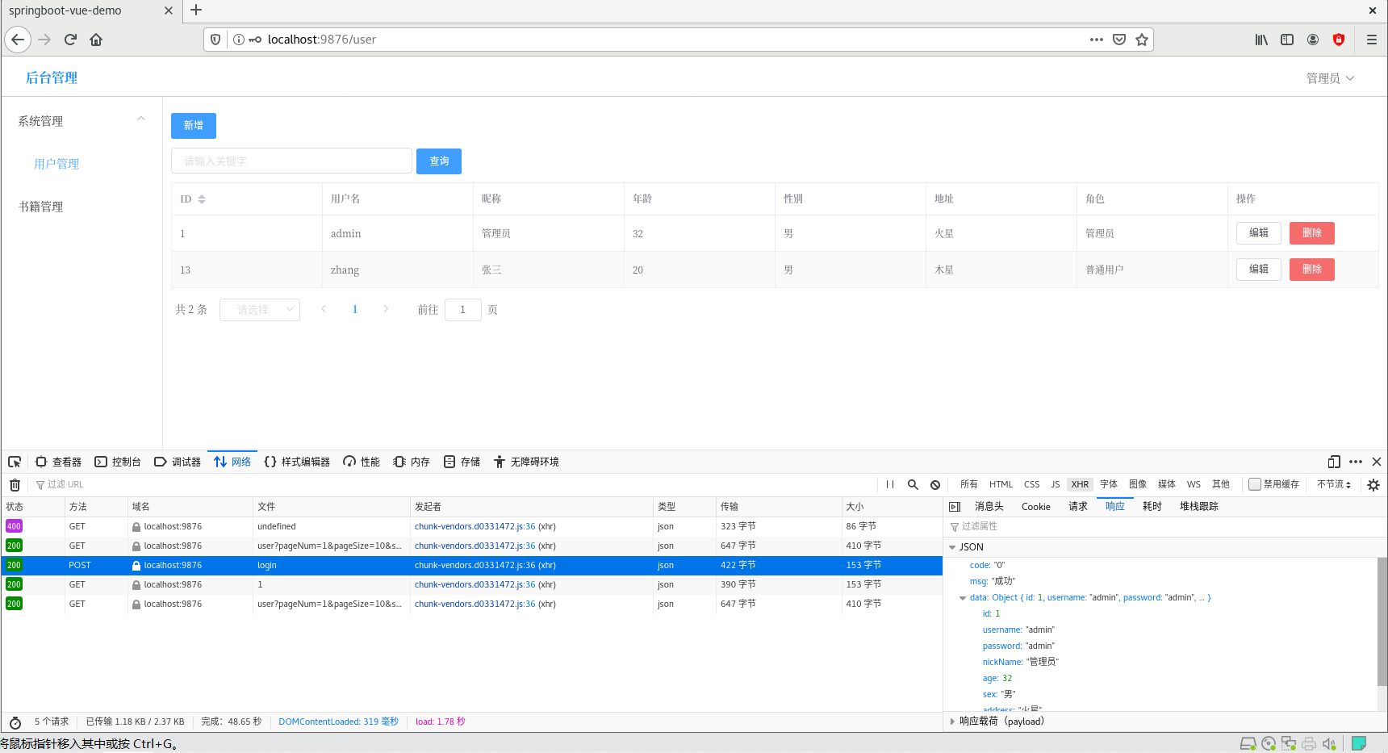Click the 请输入关键字 search input
The image size is (1388, 753).
pyautogui.click(x=291, y=161)
